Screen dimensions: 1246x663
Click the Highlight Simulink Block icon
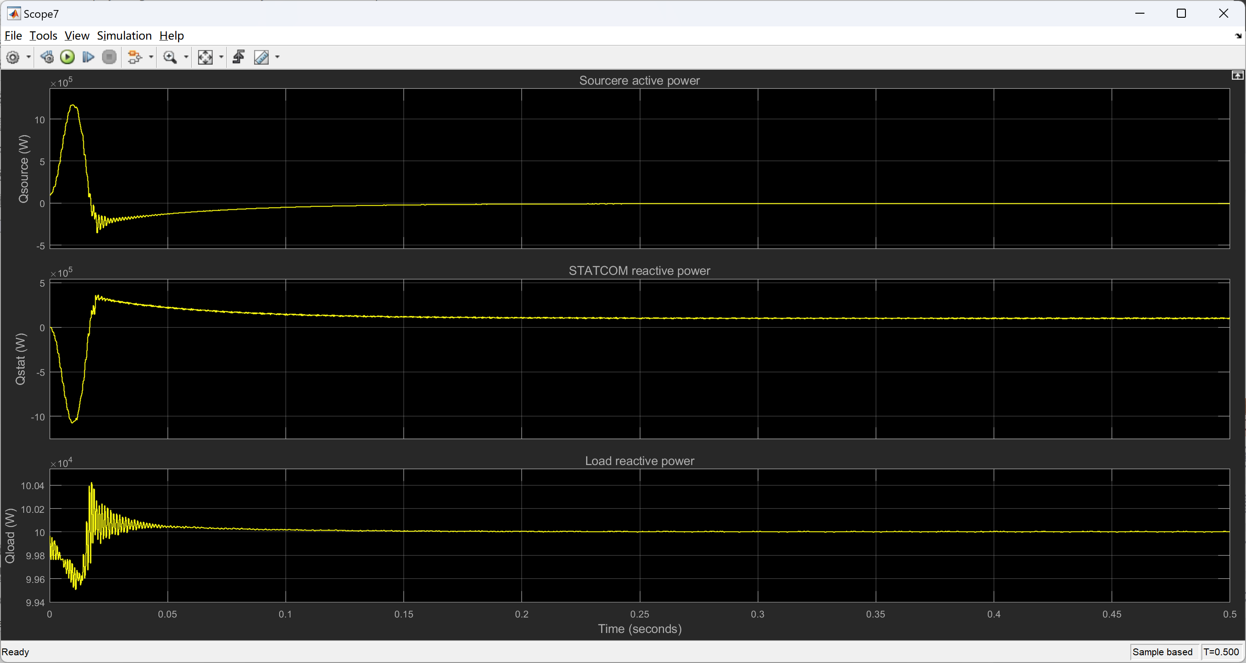pyautogui.click(x=134, y=57)
